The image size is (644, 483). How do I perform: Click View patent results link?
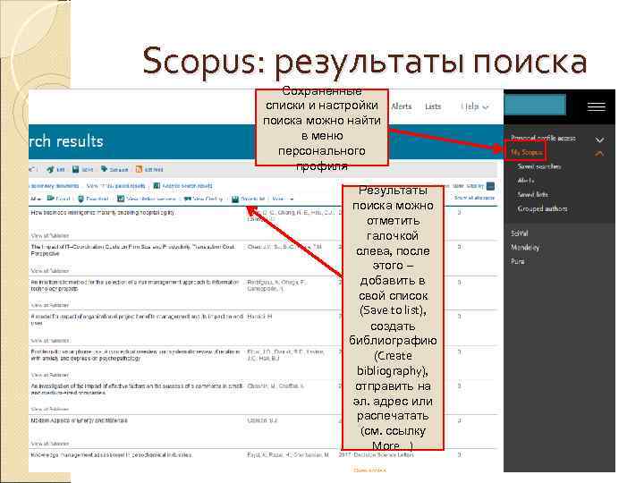pyautogui.click(x=115, y=186)
